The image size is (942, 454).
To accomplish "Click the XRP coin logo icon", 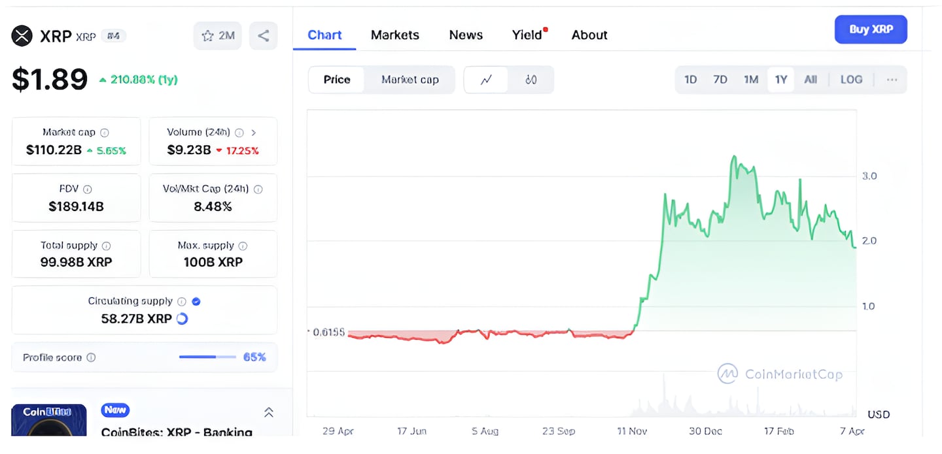I will 22,35.
